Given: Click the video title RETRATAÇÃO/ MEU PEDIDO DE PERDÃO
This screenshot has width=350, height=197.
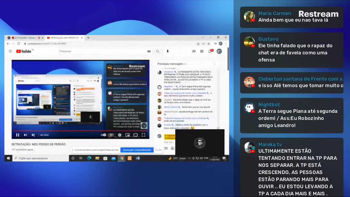Looking at the screenshot, I should click(39, 144).
